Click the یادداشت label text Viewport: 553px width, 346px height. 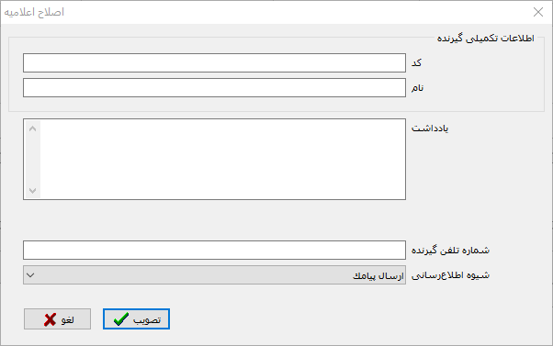(430, 128)
